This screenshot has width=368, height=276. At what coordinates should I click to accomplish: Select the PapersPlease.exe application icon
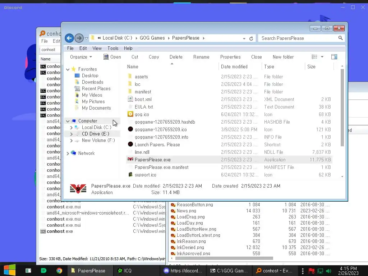(x=130, y=159)
